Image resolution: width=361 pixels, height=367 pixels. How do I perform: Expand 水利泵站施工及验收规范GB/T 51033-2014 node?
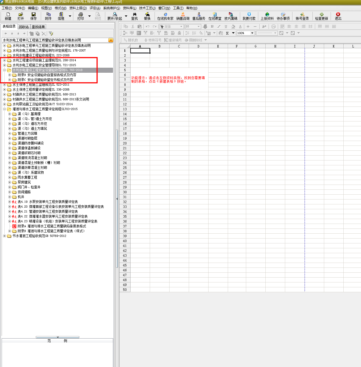(x=4, y=104)
